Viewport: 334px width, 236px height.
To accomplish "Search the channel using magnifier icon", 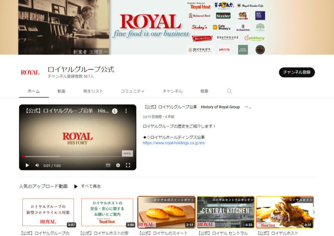I will pos(229,91).
